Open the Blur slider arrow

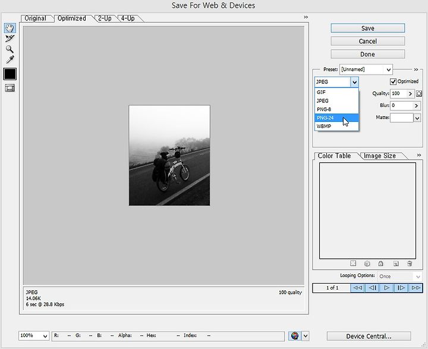click(x=416, y=106)
